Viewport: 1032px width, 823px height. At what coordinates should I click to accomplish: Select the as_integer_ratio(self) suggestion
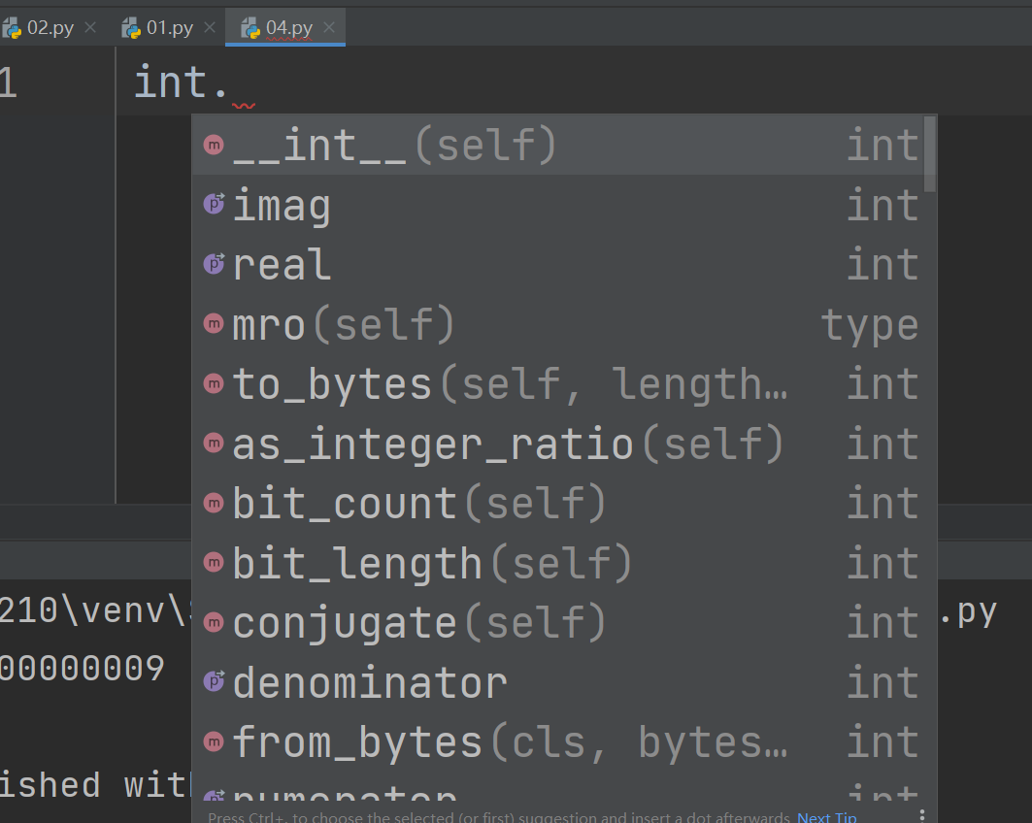(x=508, y=444)
